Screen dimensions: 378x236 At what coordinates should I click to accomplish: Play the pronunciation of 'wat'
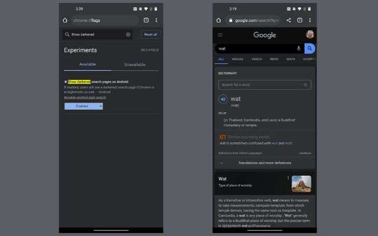tap(223, 99)
